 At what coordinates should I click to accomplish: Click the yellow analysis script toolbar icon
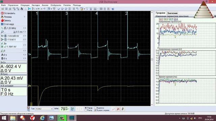pos(82,9)
